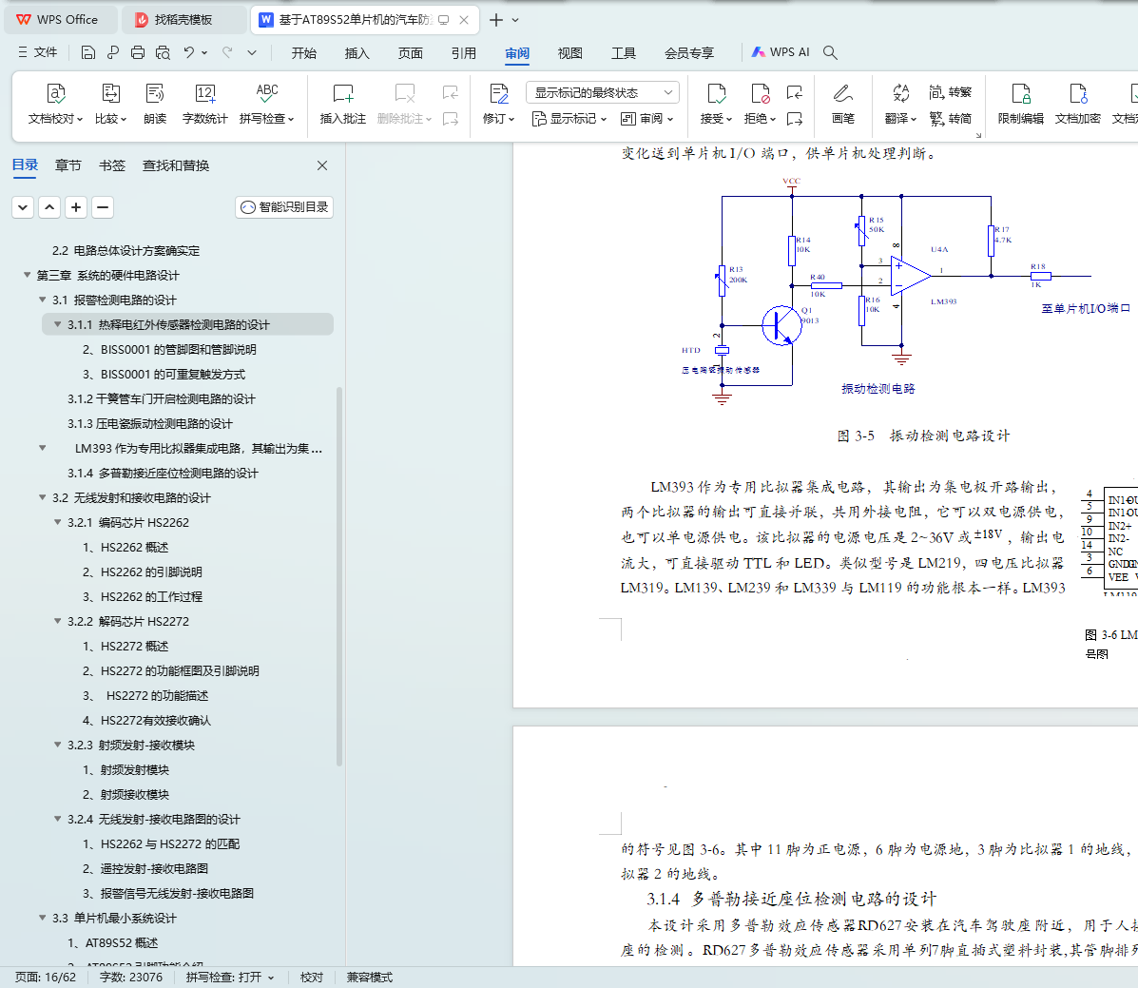1138x988 pixels.
Task: Collapse 3.2.1 编码芯片 HS2262 node
Action: tap(57, 522)
